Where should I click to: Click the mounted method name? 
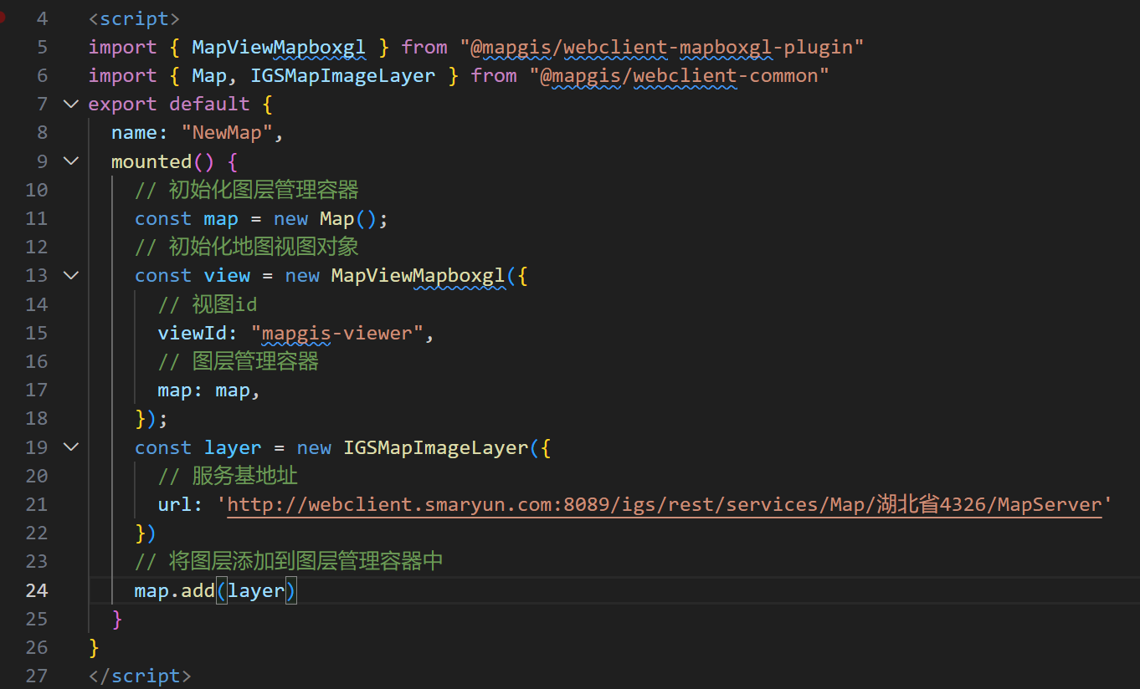[151, 161]
